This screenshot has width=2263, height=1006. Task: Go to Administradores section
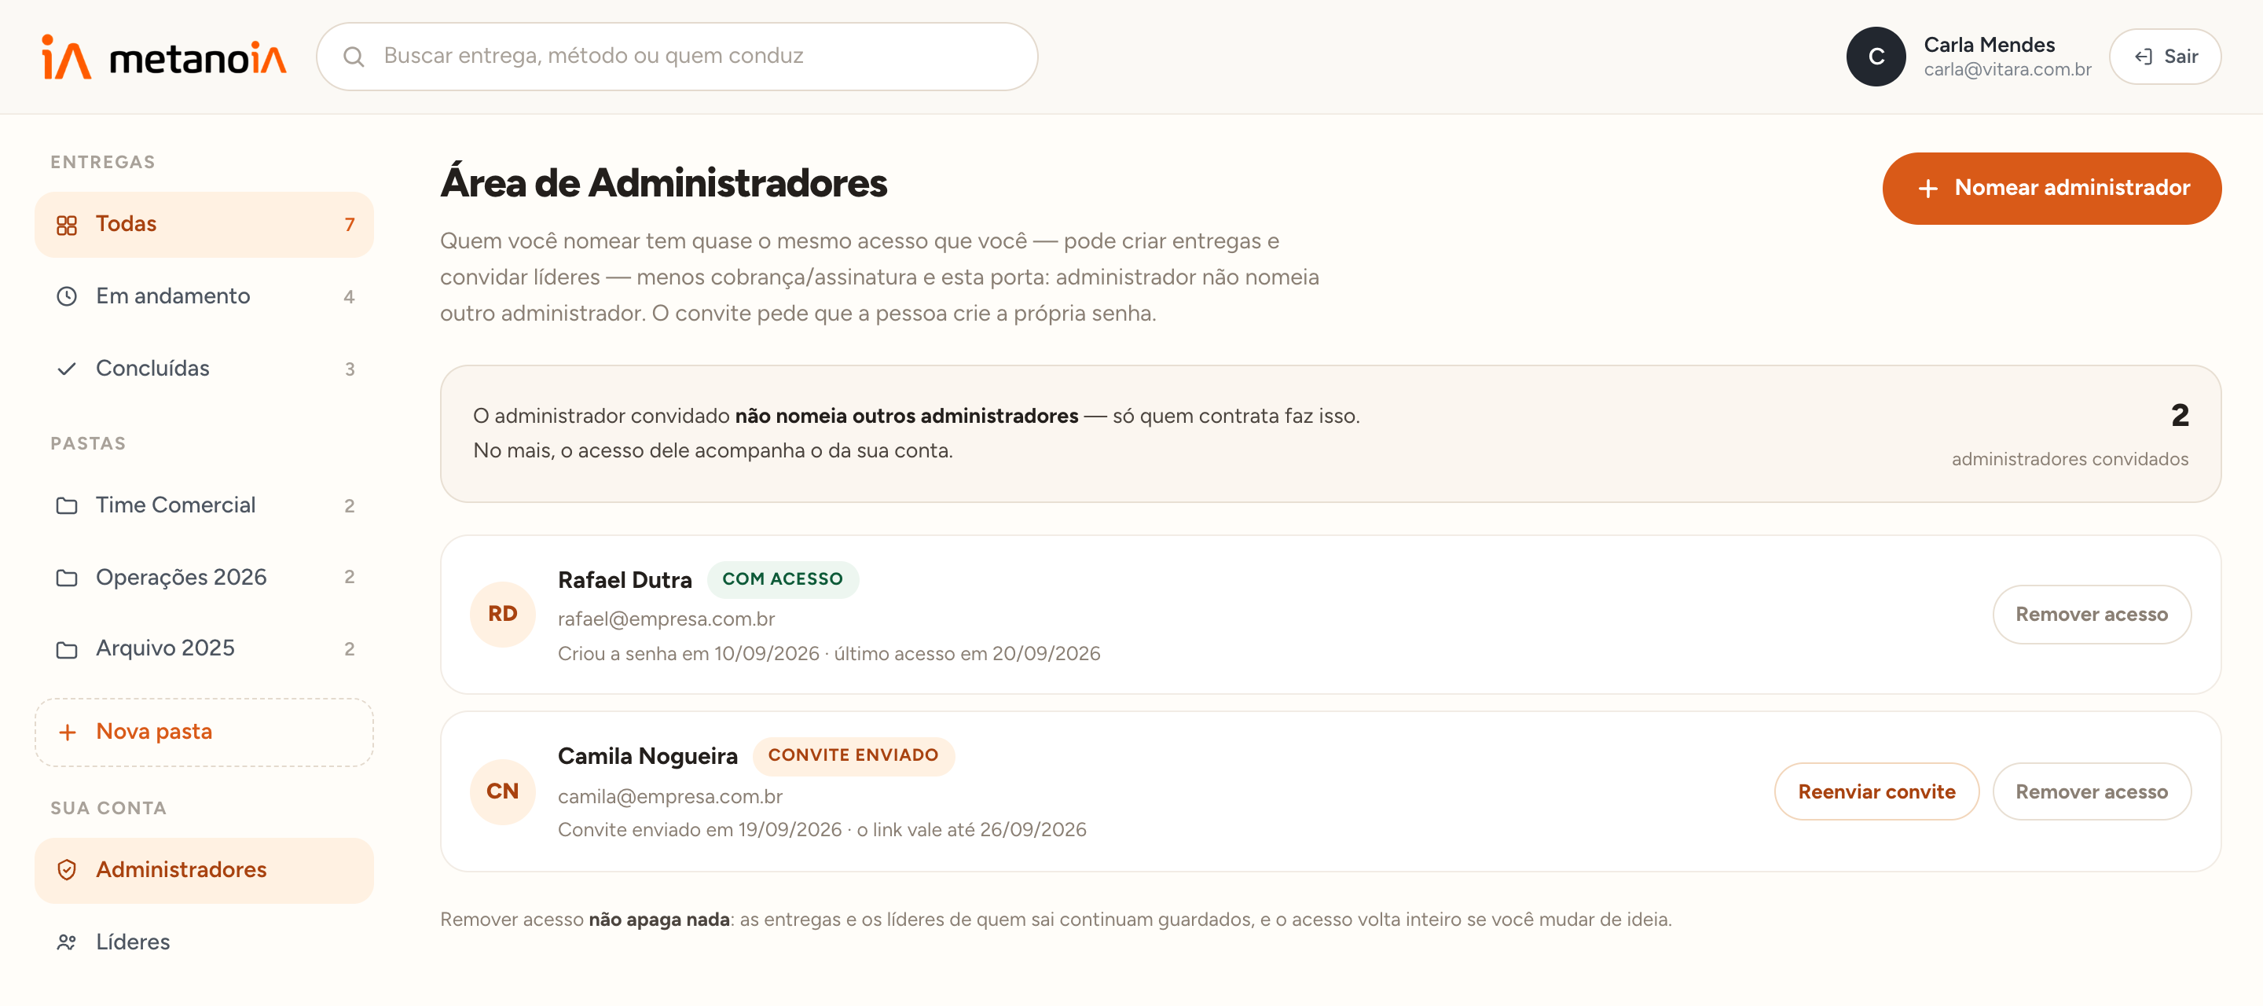tap(204, 870)
